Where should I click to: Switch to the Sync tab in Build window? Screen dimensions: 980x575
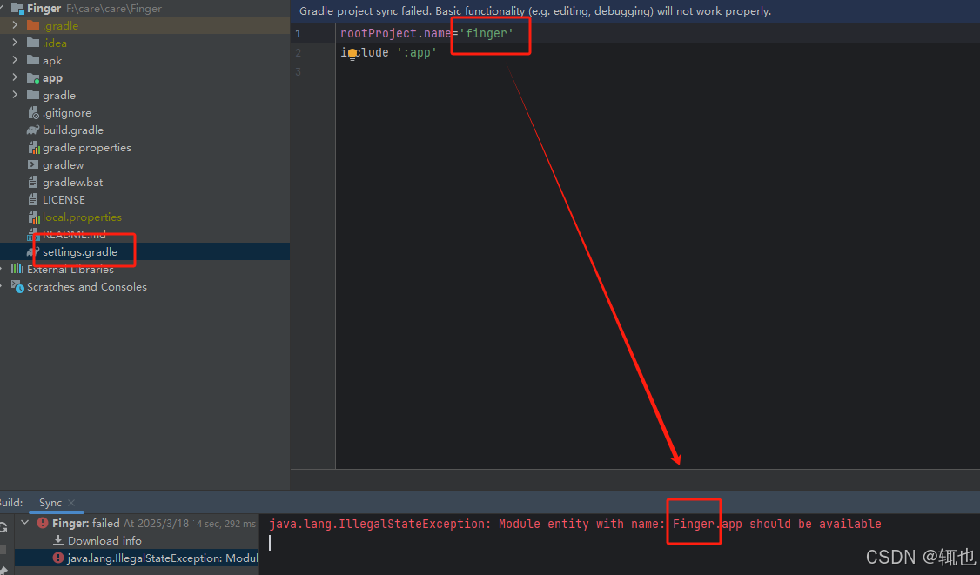coord(50,502)
